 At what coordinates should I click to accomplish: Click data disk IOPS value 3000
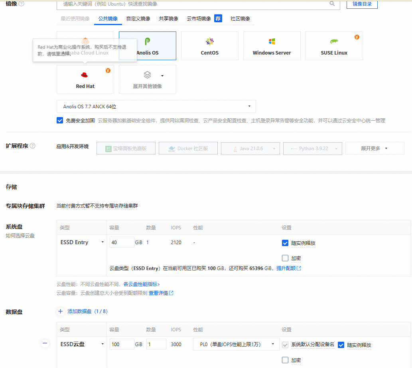coord(176,345)
